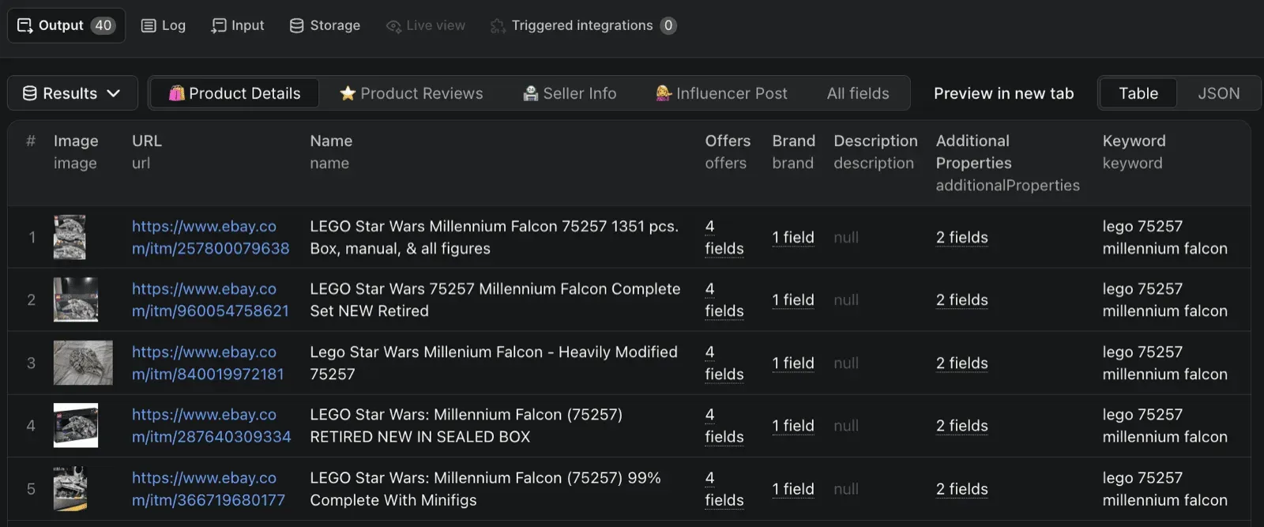Screen dimensions: 1264x527
Task: Select Product Details view
Action: pyautogui.click(x=235, y=93)
